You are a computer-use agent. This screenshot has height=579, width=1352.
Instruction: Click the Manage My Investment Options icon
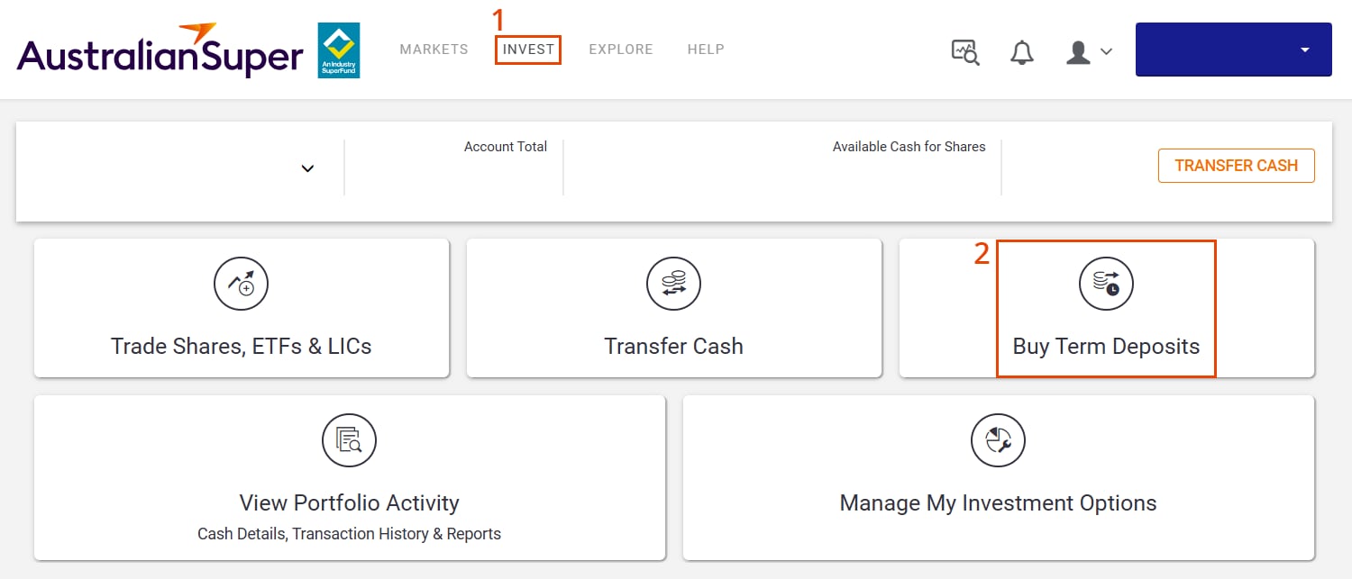point(998,440)
